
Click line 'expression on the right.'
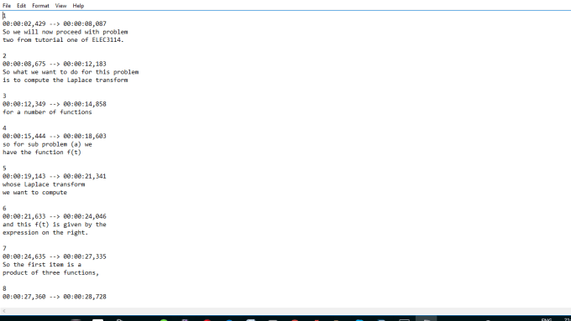coord(45,233)
